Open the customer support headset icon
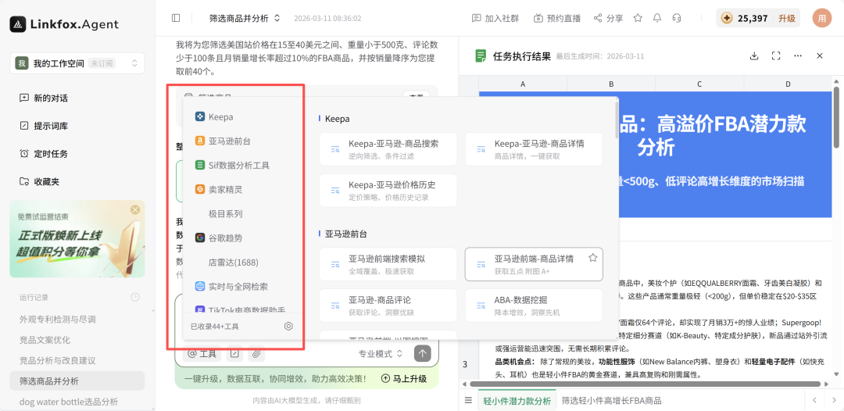The image size is (844, 411). pyautogui.click(x=677, y=18)
